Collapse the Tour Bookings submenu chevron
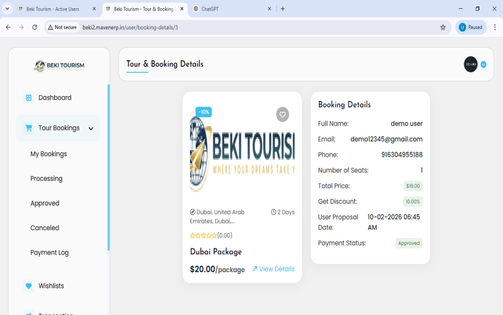Viewport: 503px width, 315px height. (x=91, y=128)
